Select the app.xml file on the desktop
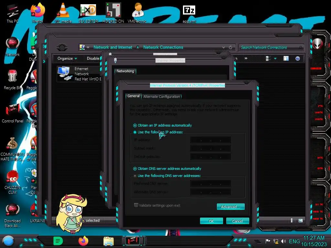The height and width of the screenshot is (248, 331). click(x=189, y=14)
